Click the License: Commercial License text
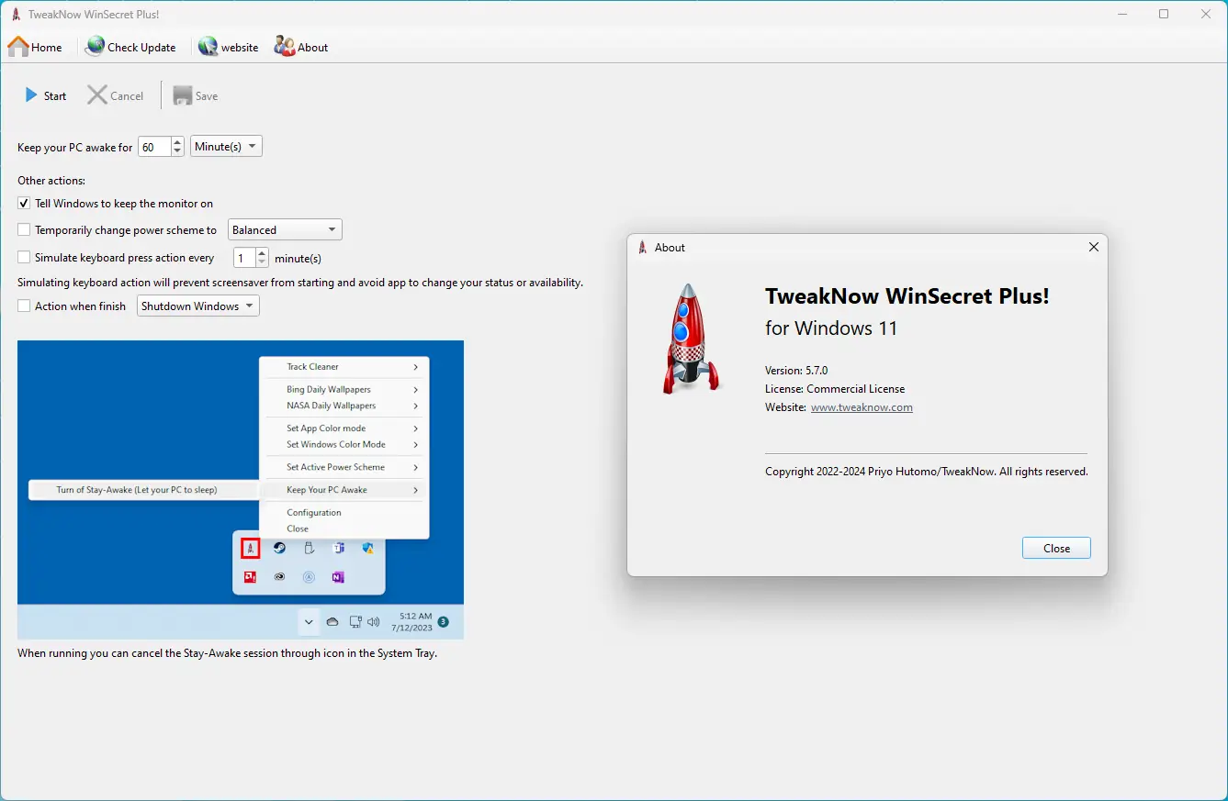 click(x=835, y=389)
